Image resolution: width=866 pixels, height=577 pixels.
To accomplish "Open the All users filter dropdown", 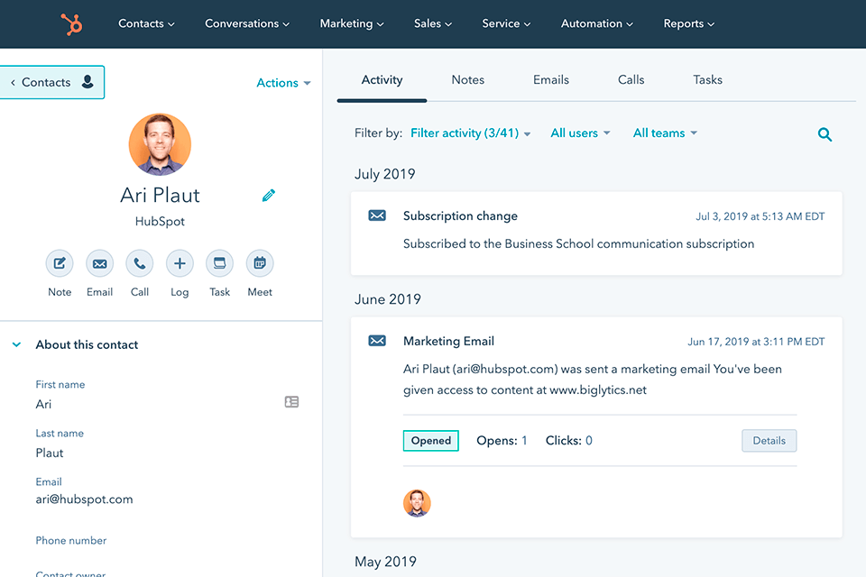I will pos(580,133).
